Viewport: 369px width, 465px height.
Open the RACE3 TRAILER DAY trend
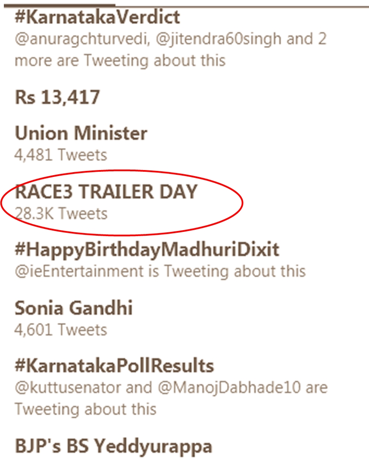106,192
